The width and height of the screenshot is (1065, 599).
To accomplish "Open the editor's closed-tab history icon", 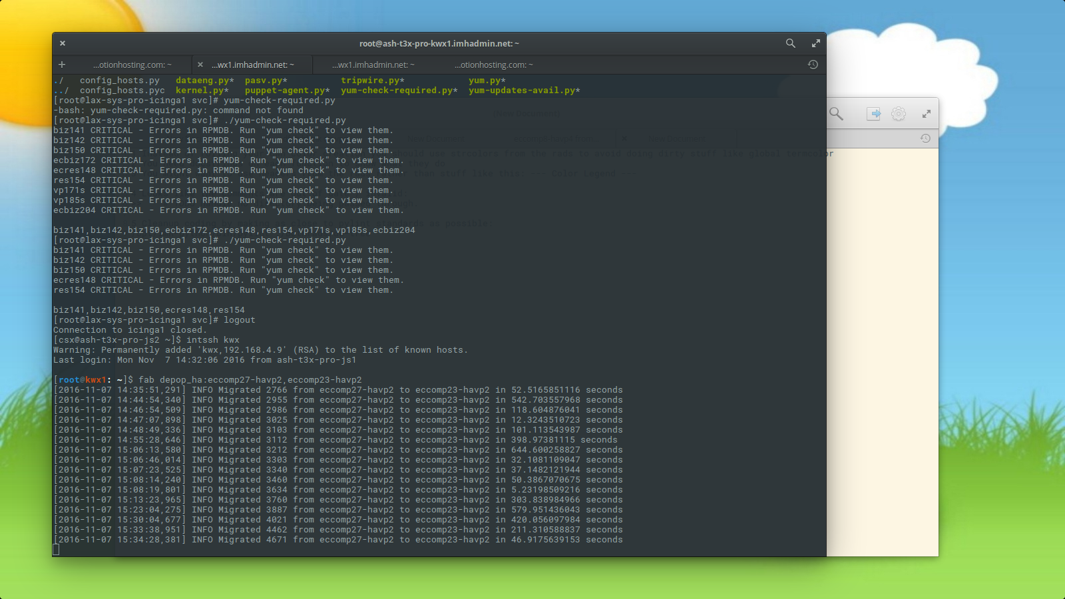I will click(925, 138).
